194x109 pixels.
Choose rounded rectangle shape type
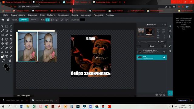(52, 20)
